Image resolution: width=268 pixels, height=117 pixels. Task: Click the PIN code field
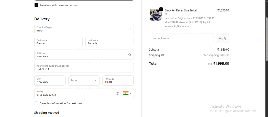tap(118, 81)
